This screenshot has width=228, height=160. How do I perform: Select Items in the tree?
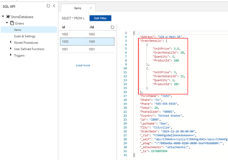click(29, 30)
